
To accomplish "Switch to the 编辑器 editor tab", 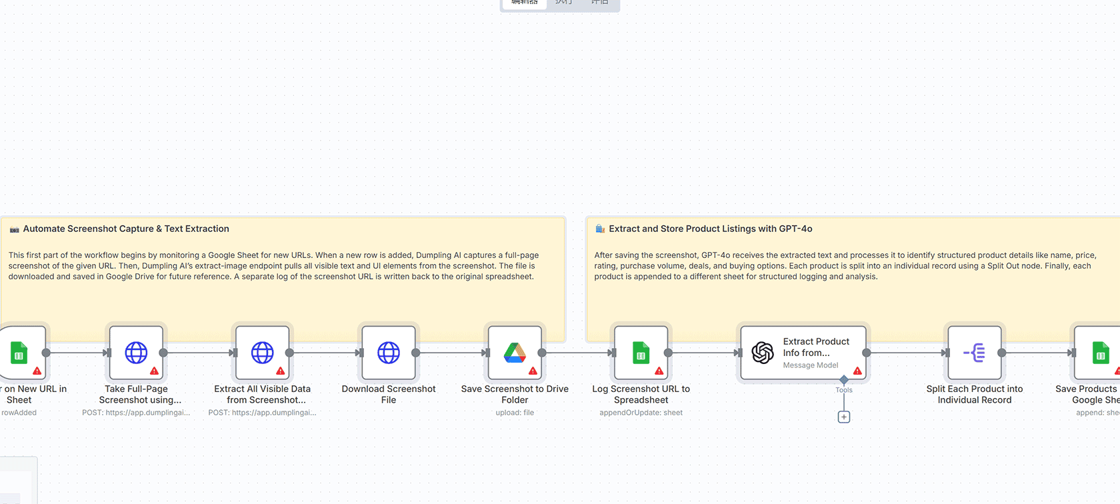I will click(x=524, y=3).
